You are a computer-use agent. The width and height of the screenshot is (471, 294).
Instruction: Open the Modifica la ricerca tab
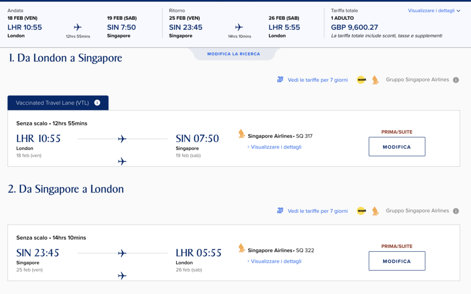[234, 54]
